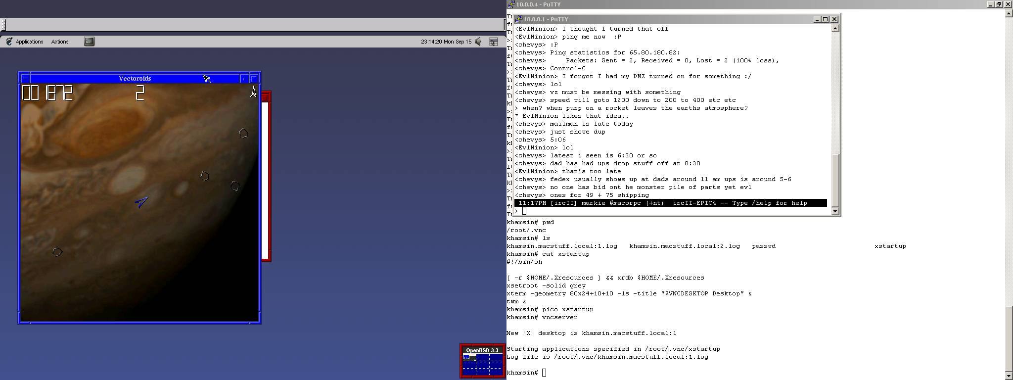This screenshot has height=380, width=1013.
Task: Click the ircII status bar reading 11:17PM markie #macorpc
Action: coord(670,203)
